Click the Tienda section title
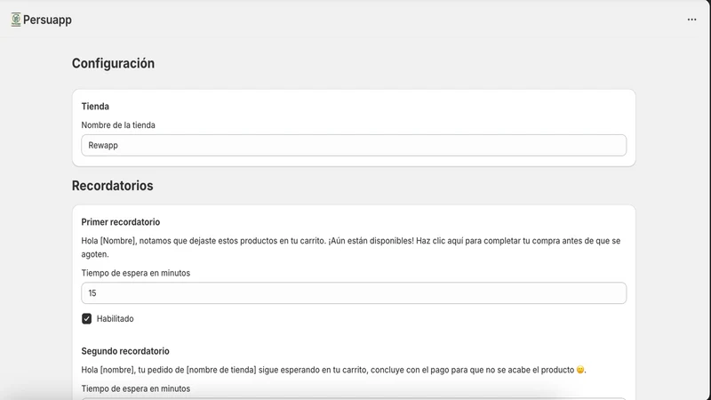Screen dimensions: 711x400 coord(95,107)
